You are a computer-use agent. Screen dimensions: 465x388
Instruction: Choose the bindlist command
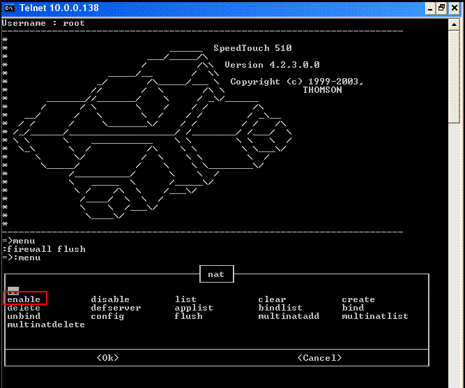(280, 308)
